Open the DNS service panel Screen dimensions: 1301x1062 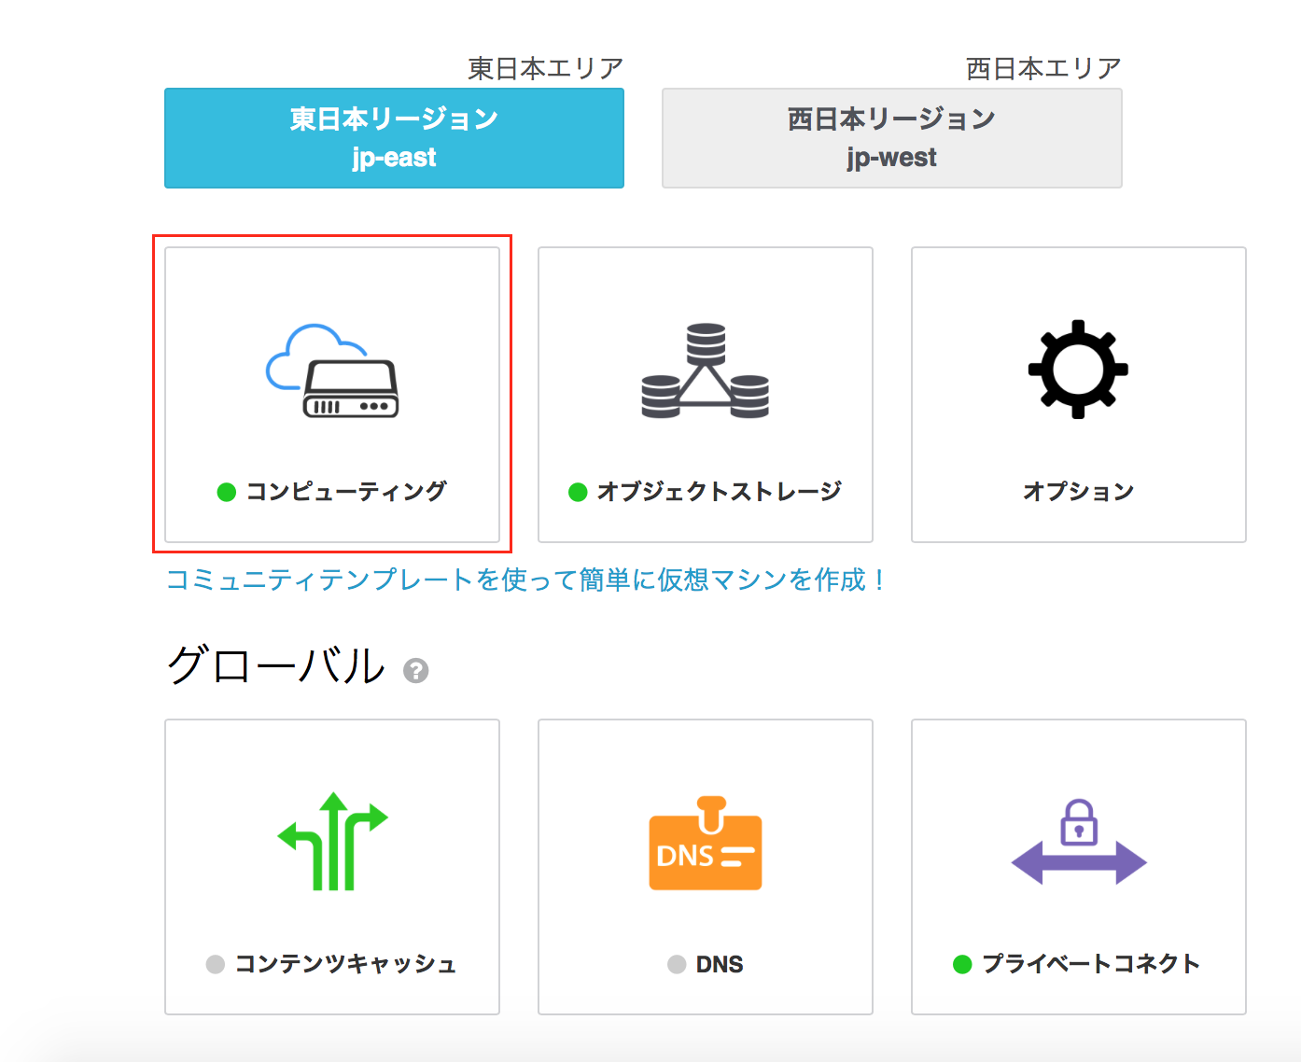pyautogui.click(x=705, y=868)
